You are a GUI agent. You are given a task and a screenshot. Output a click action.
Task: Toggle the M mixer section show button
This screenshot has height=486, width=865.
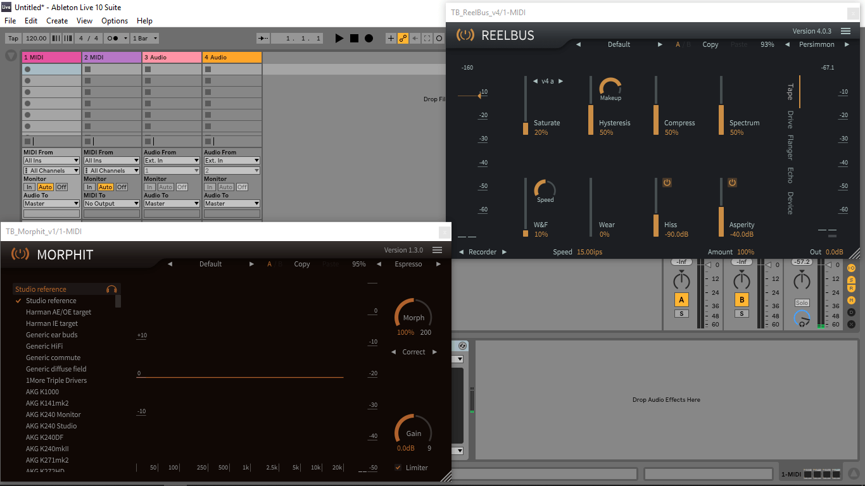(851, 301)
